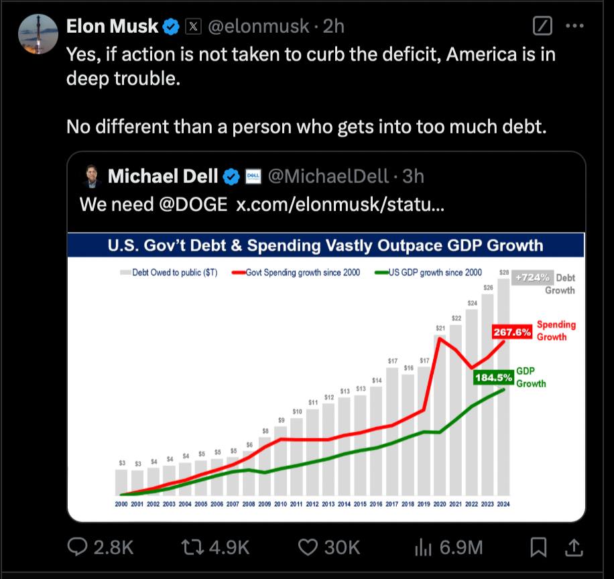The width and height of the screenshot is (614, 579).
Task: Open the three-dot more options menu
Action: pos(574,26)
